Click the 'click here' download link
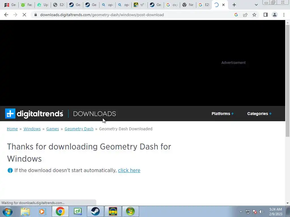The width and height of the screenshot is (290, 217). 129,170
